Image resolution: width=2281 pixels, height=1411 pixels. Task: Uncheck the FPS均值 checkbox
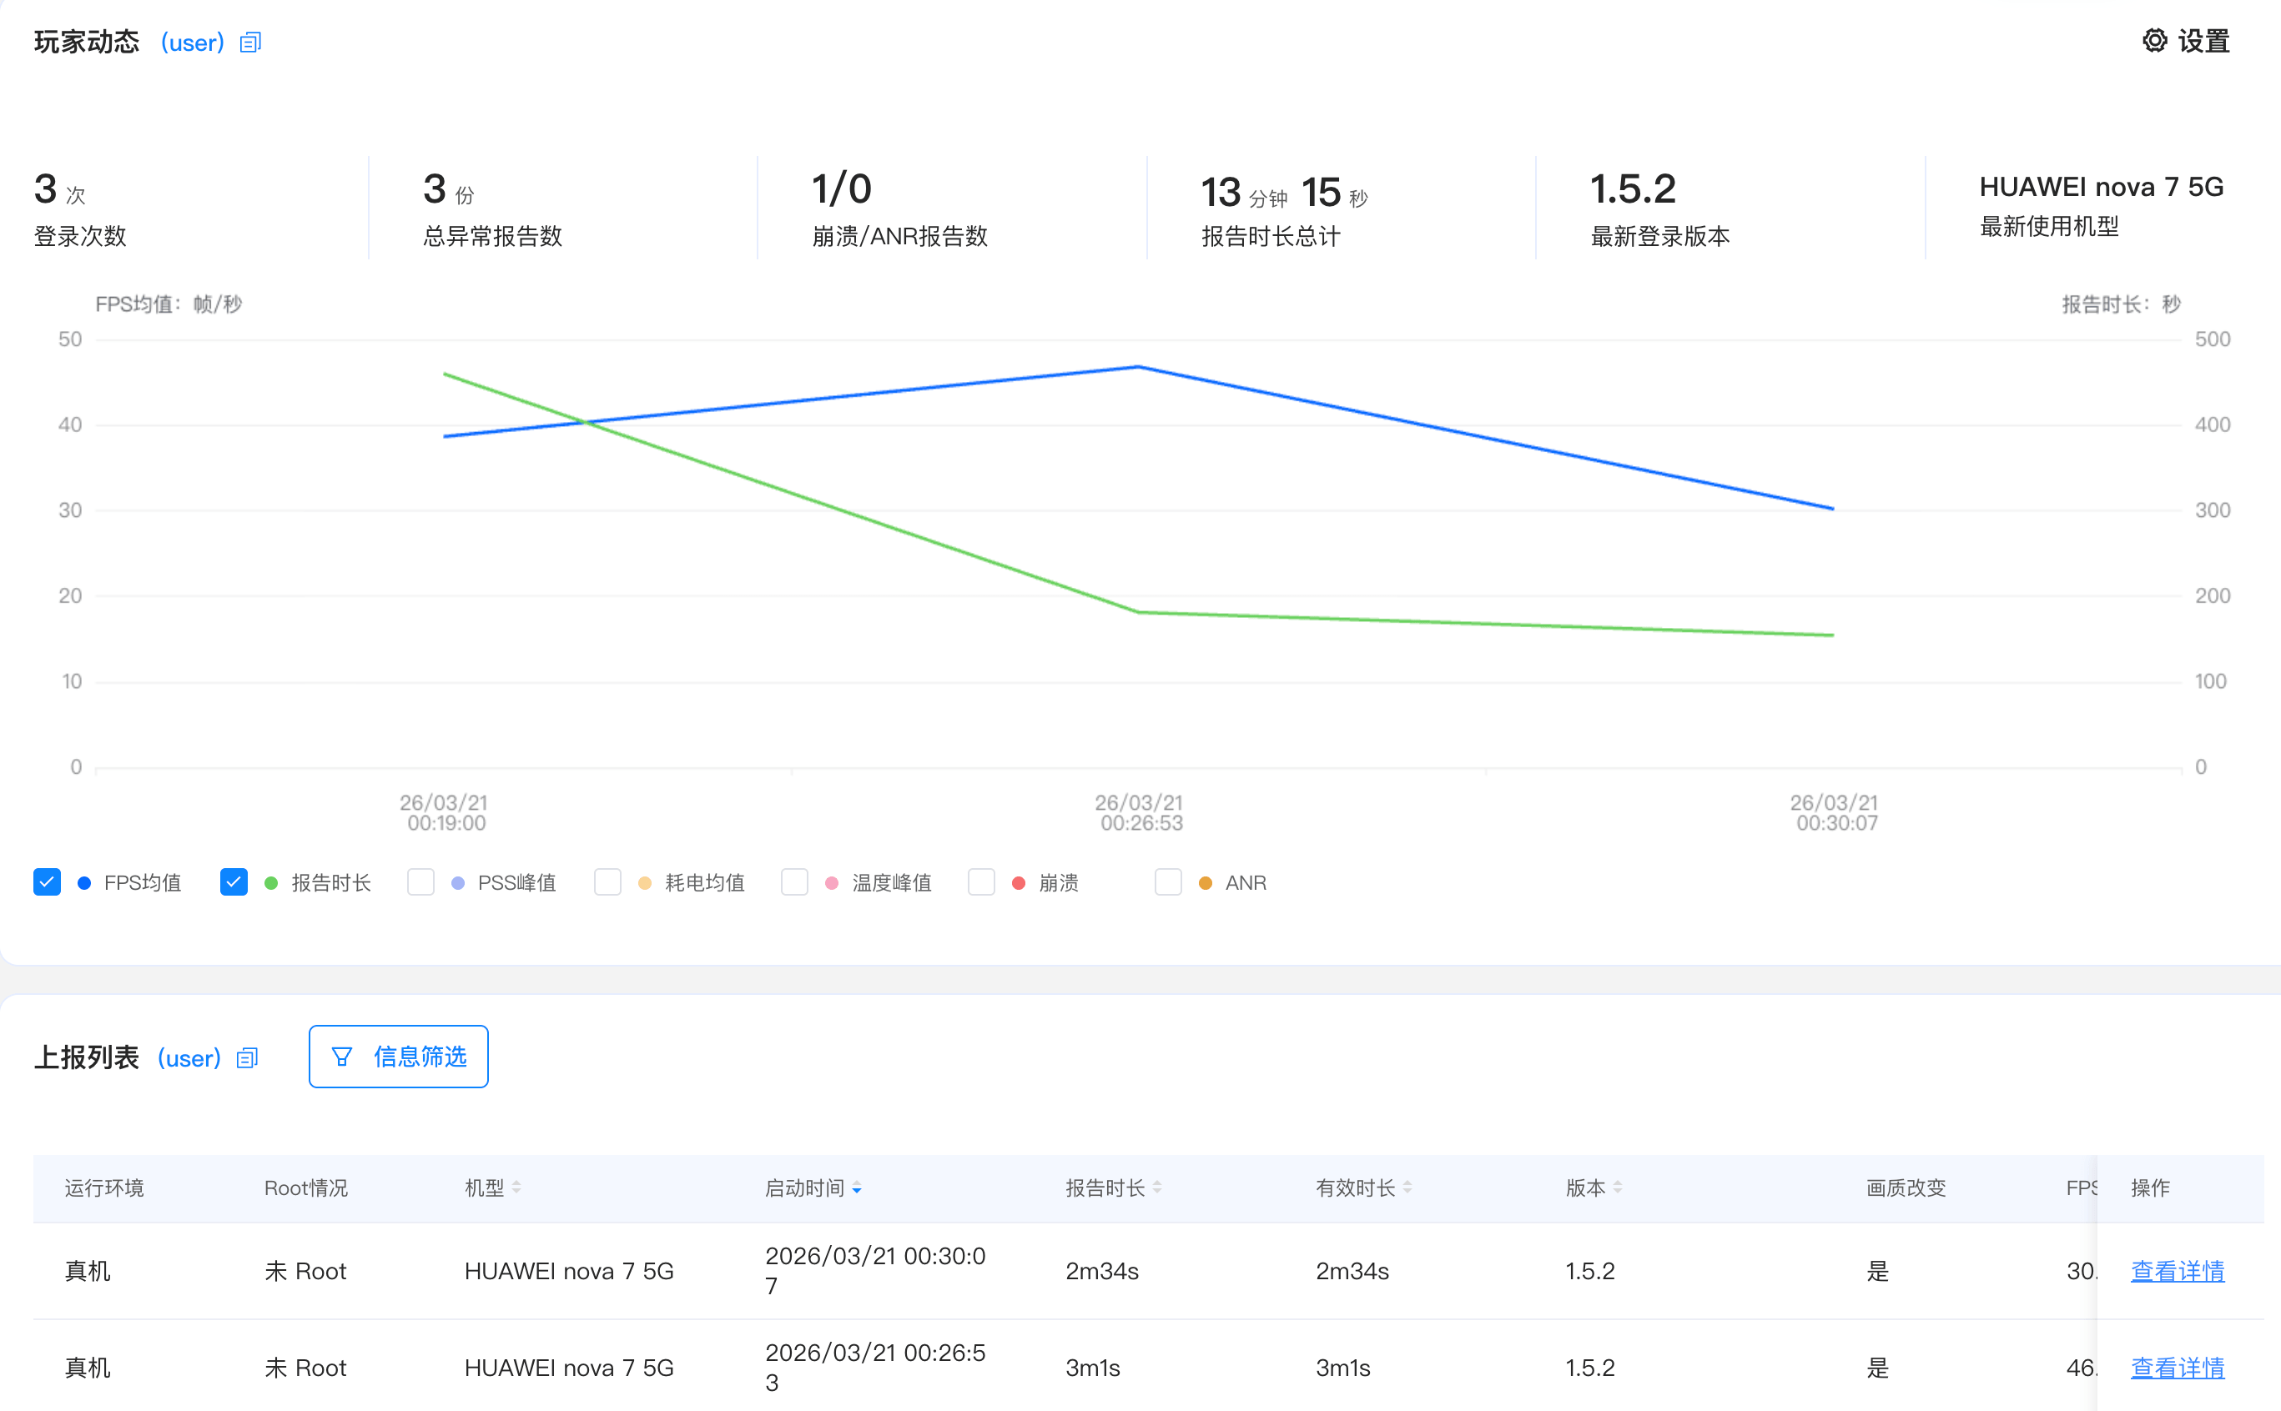click(47, 882)
